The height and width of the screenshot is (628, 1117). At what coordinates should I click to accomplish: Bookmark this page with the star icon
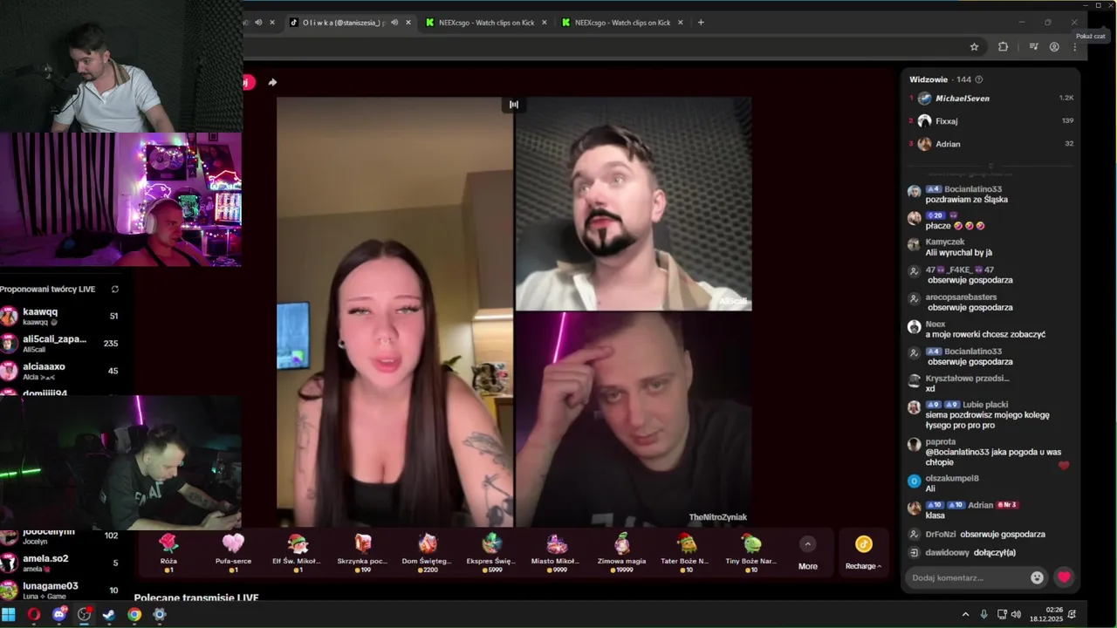[975, 47]
